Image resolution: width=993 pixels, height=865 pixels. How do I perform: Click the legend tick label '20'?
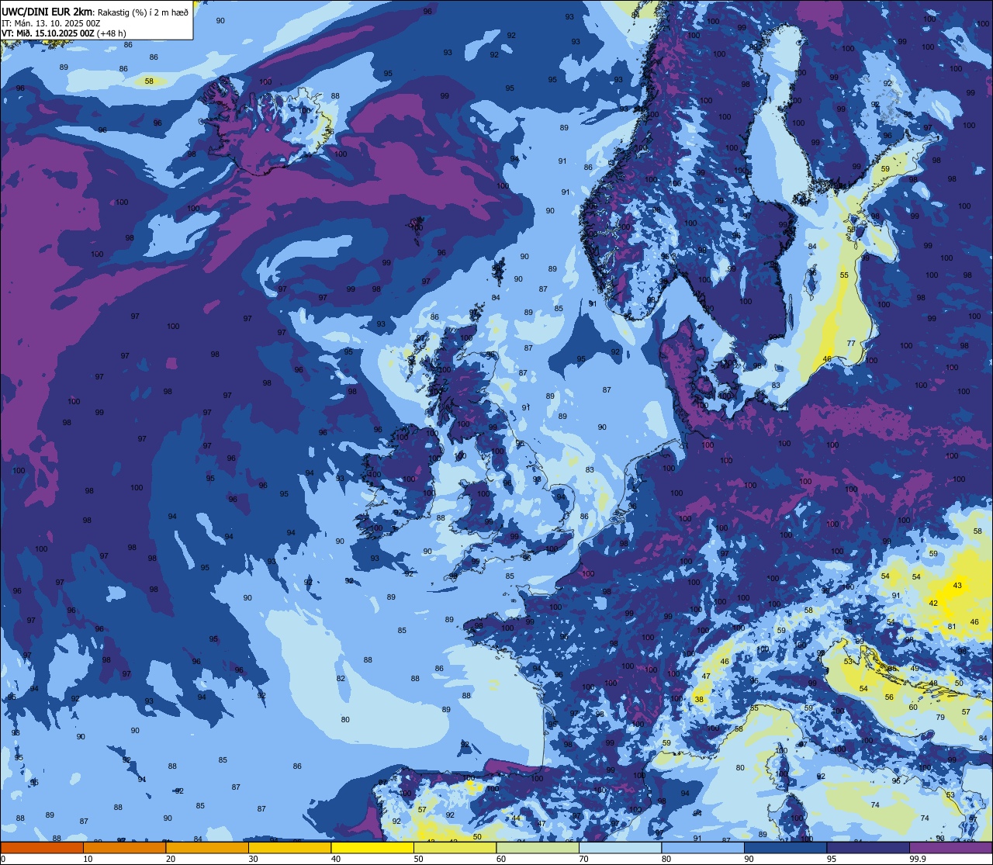[171, 859]
